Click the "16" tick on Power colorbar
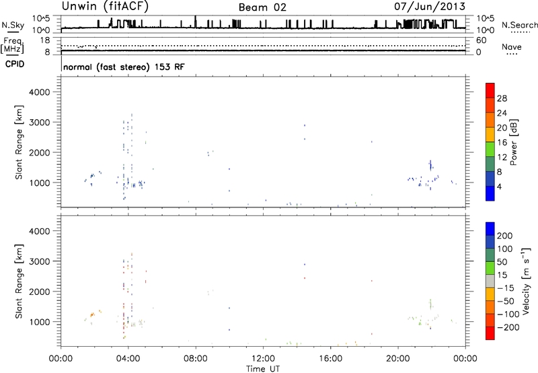This screenshot has height=373, width=538. coord(502,143)
